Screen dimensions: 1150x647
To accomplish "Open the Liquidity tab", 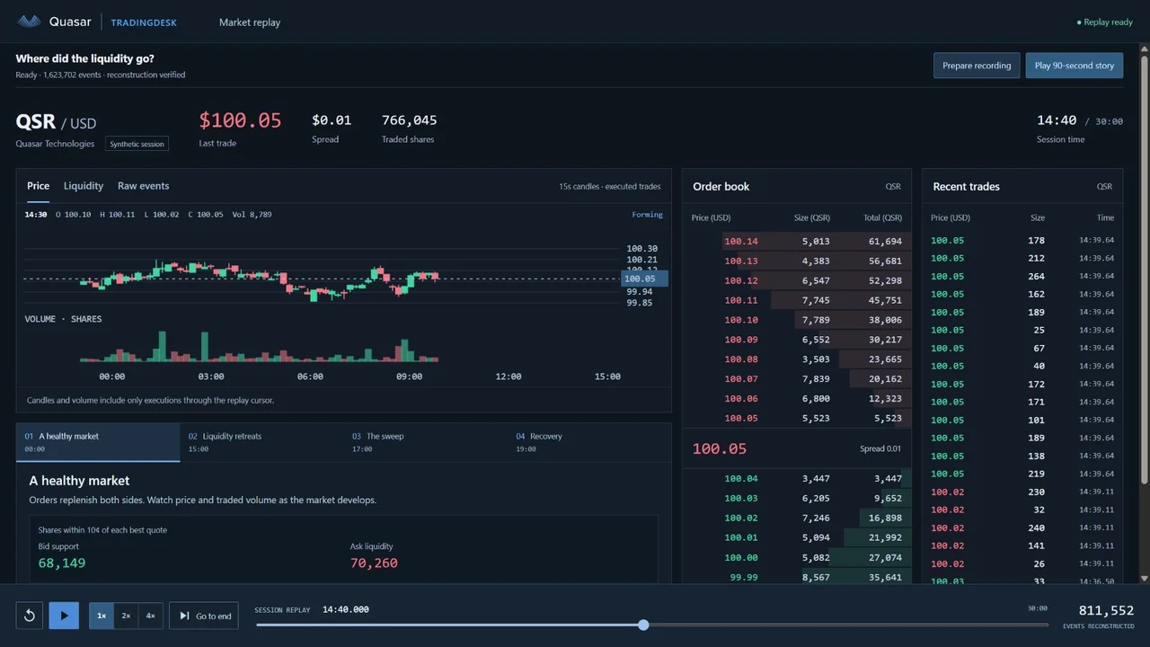I will point(84,186).
